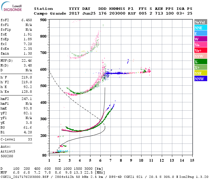Screen dimensions: 209x179
Task: Select the SSE yellow legend swatch
Action: pyautogui.click(x=201, y=73)
